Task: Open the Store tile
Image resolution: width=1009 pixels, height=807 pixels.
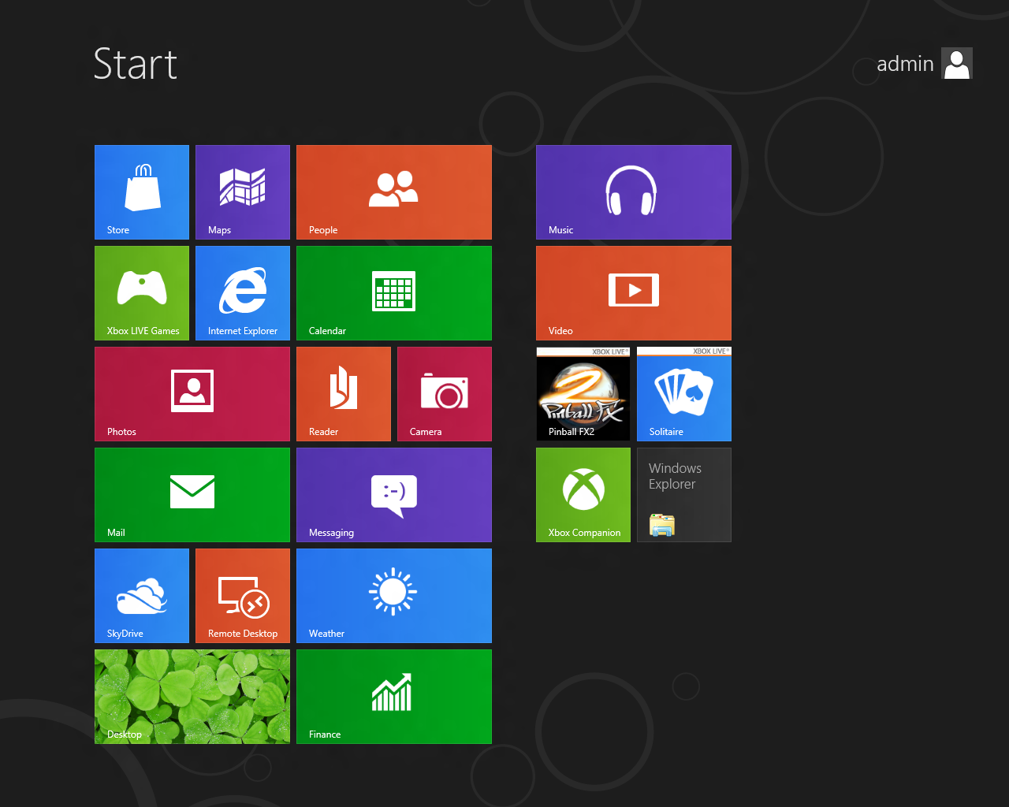Action: click(x=142, y=192)
